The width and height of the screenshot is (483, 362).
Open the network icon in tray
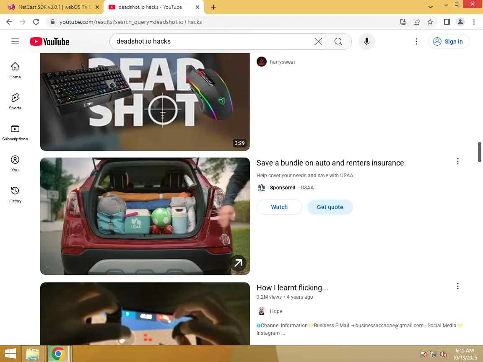(434, 354)
